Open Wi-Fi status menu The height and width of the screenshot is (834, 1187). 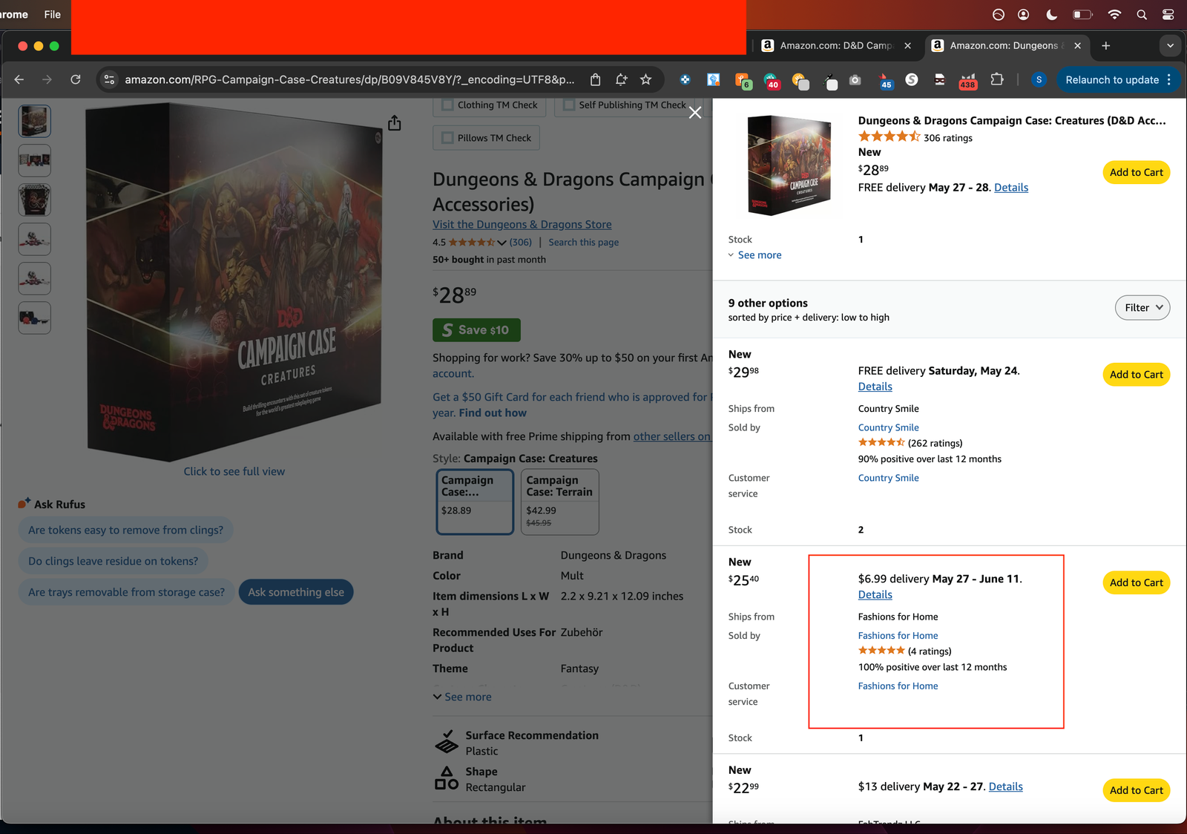tap(1114, 14)
